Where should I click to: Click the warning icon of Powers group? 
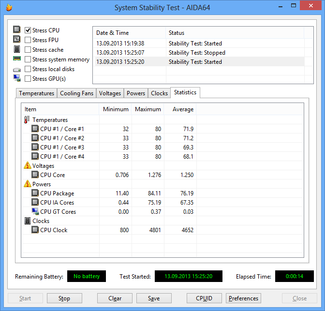28,184
